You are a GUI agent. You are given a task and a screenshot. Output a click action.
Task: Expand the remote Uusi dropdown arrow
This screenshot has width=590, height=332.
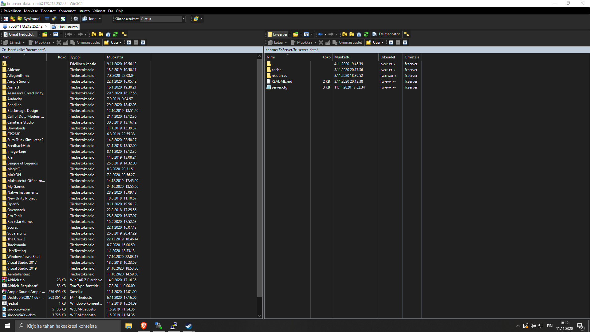click(382, 42)
